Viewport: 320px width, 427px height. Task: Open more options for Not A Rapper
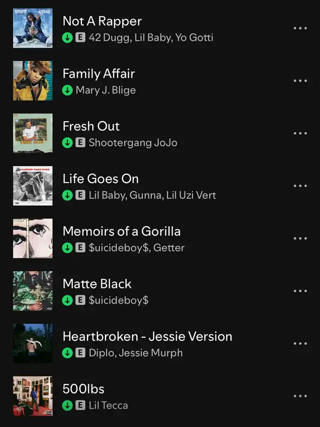pos(300,29)
